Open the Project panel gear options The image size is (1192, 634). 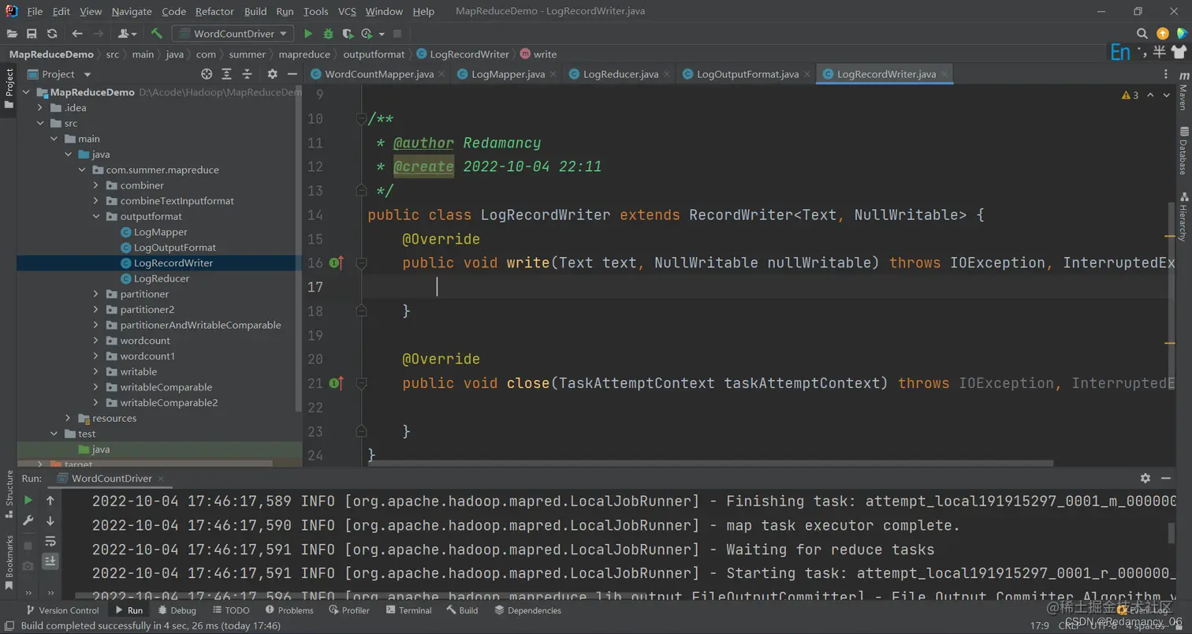click(272, 74)
